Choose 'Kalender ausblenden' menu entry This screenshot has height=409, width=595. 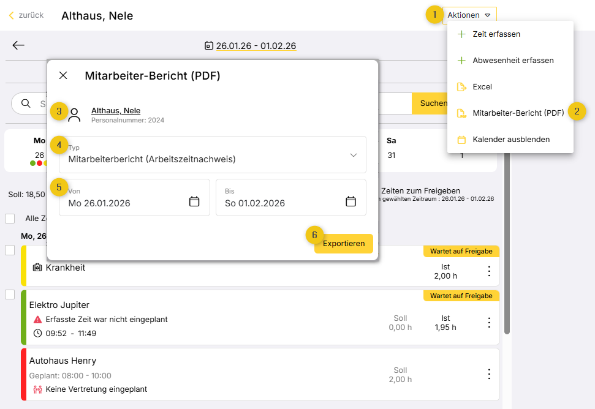point(510,140)
